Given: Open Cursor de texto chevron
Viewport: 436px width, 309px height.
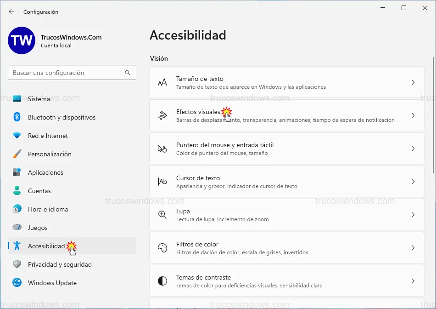Looking at the screenshot, I should (413, 182).
